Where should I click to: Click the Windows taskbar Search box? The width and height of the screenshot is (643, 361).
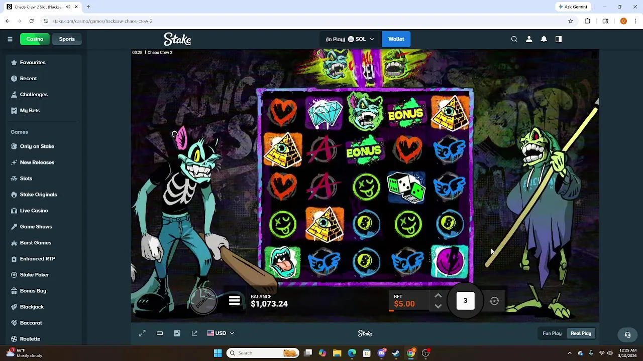(262, 353)
